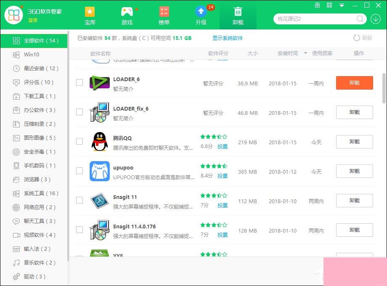Click the search magnifier icon
Viewport: 387px width, 286px height.
click(x=360, y=19)
